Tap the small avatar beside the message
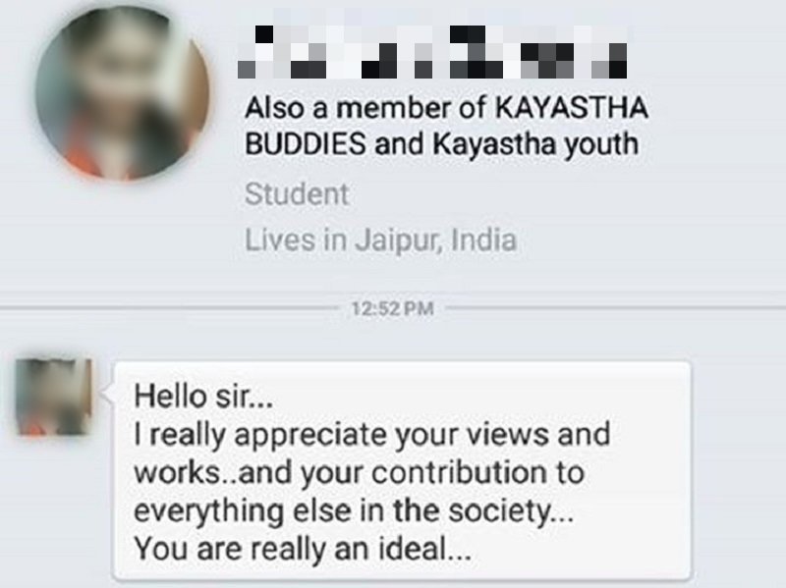786x588 pixels. pyautogui.click(x=54, y=397)
